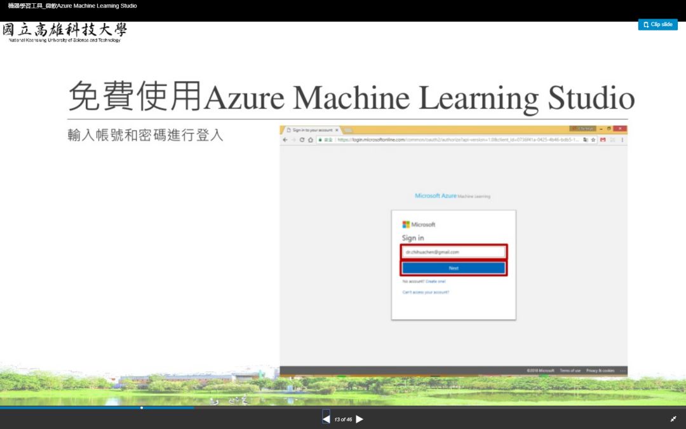Click the browser reload icon in the slide

[302, 140]
